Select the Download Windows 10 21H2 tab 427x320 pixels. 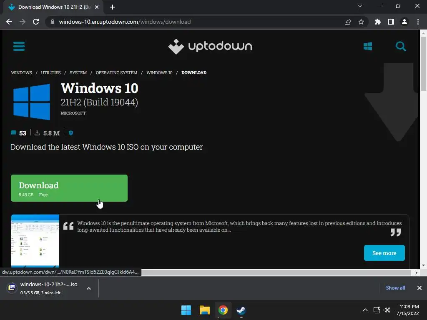(x=53, y=7)
